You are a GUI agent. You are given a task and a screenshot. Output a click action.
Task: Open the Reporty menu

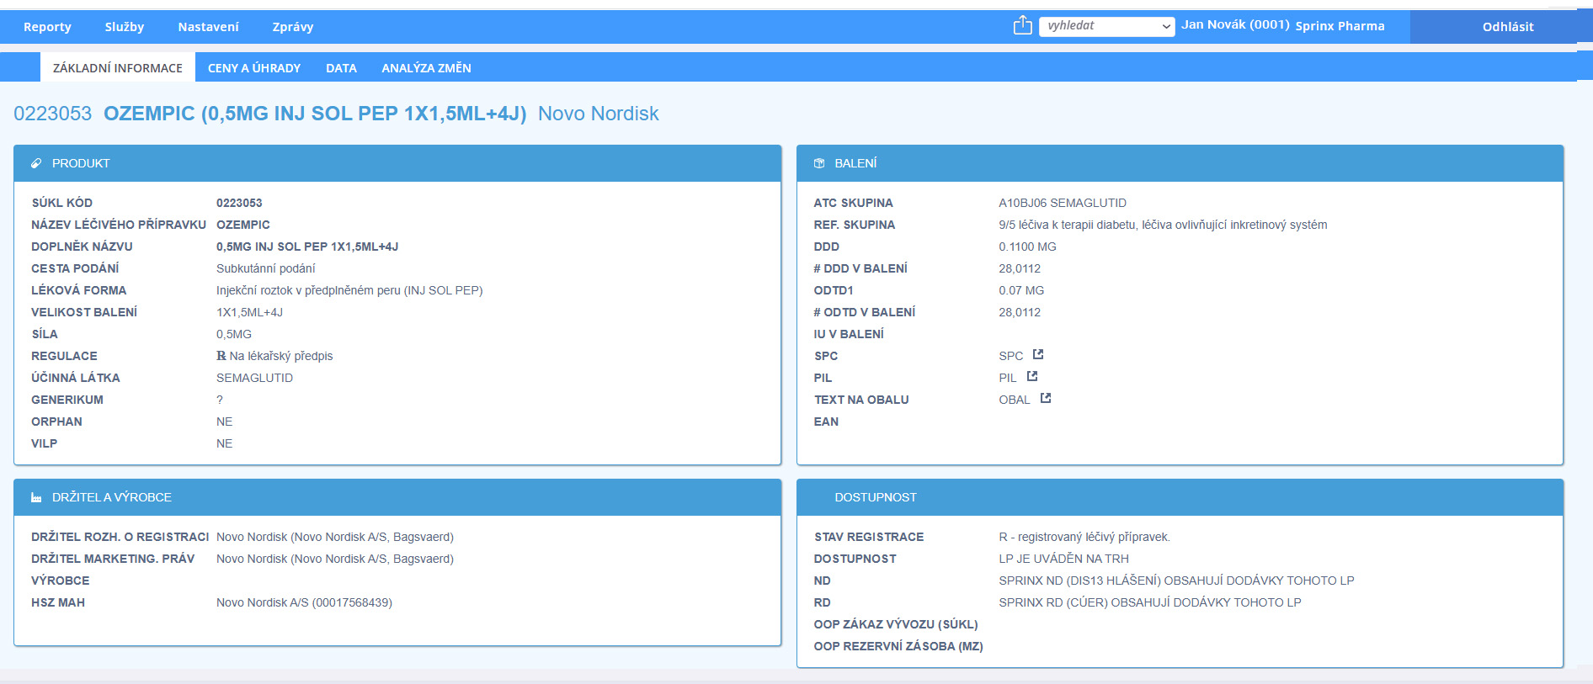(47, 27)
